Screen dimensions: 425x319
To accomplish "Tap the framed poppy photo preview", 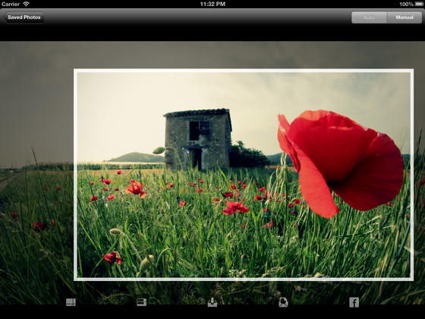I will (x=244, y=175).
